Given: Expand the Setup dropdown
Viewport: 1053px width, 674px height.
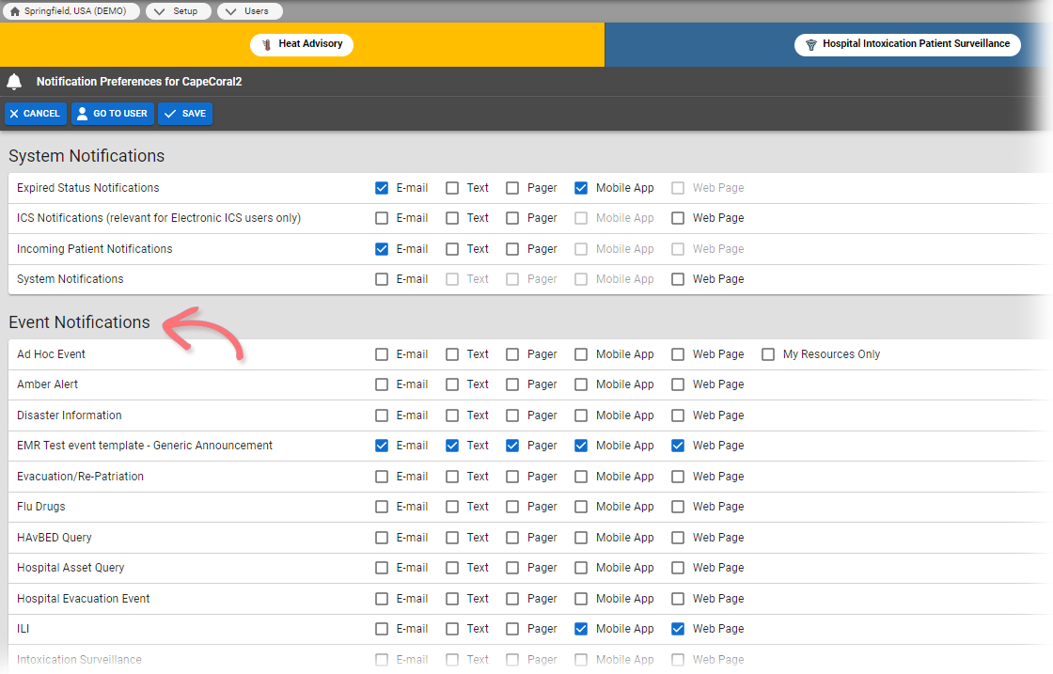Looking at the screenshot, I should coord(179,10).
